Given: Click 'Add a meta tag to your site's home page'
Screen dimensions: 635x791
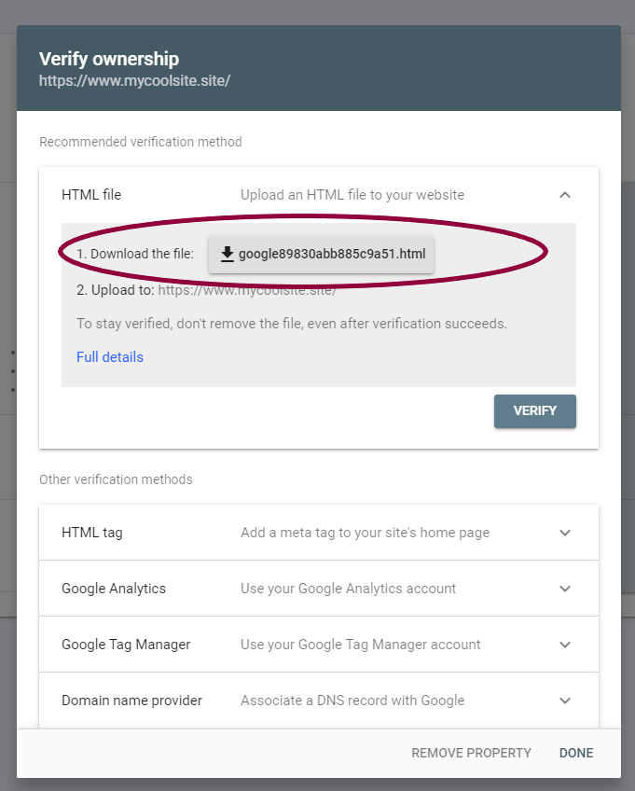Looking at the screenshot, I should [366, 533].
